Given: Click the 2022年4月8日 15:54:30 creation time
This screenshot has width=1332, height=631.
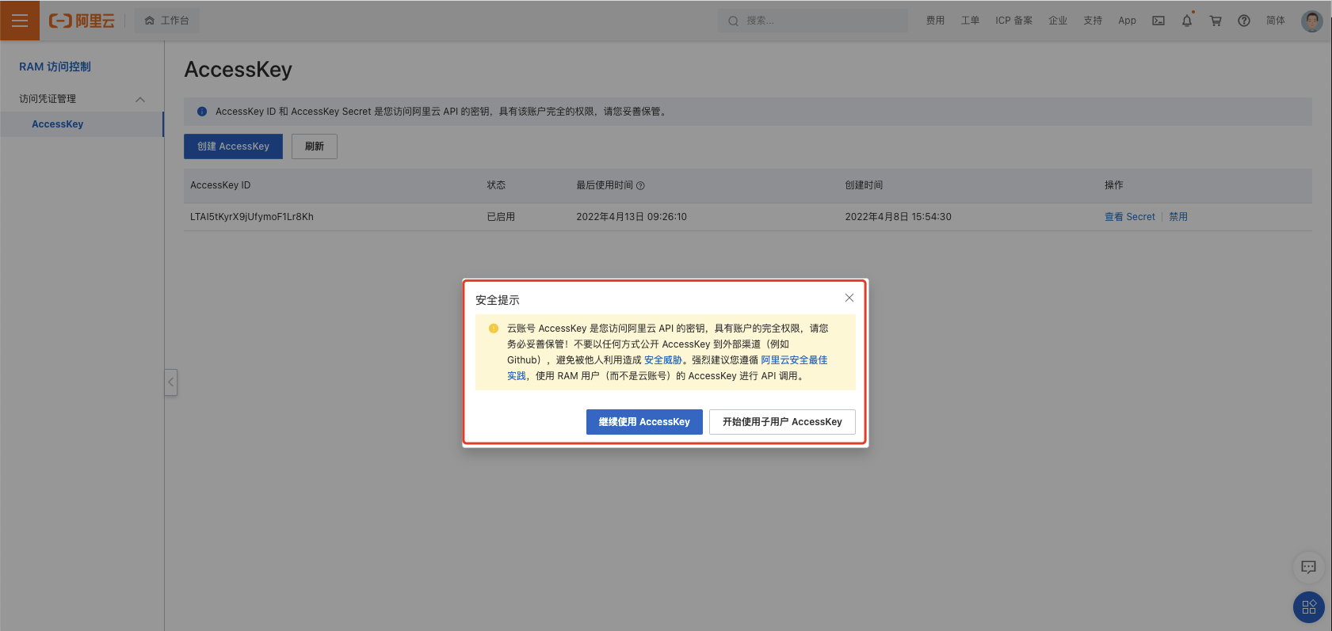Looking at the screenshot, I should tap(898, 217).
